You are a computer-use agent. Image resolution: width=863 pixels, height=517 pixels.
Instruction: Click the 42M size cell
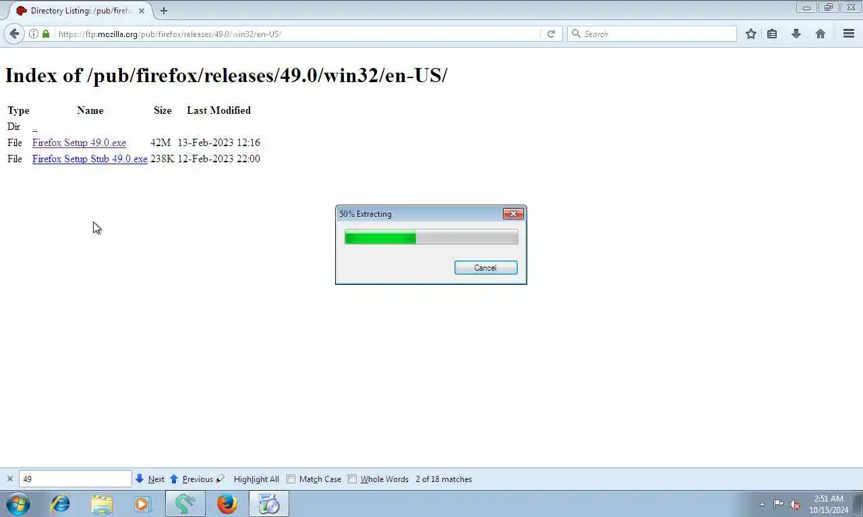(160, 143)
